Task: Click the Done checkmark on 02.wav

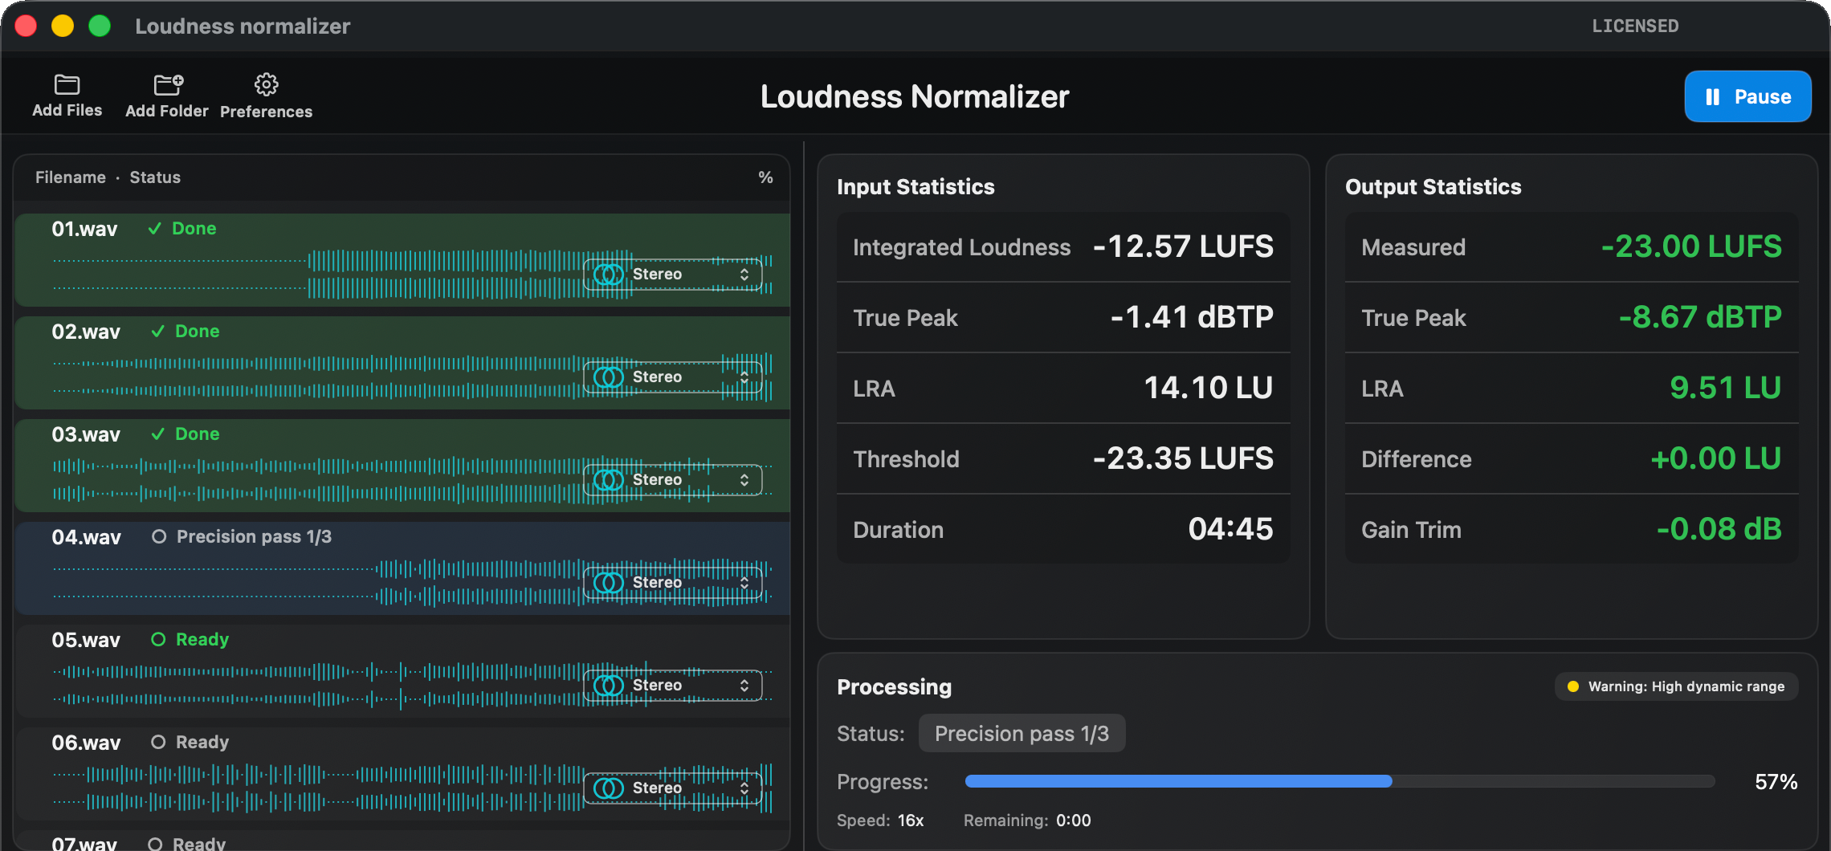Action: coord(158,332)
